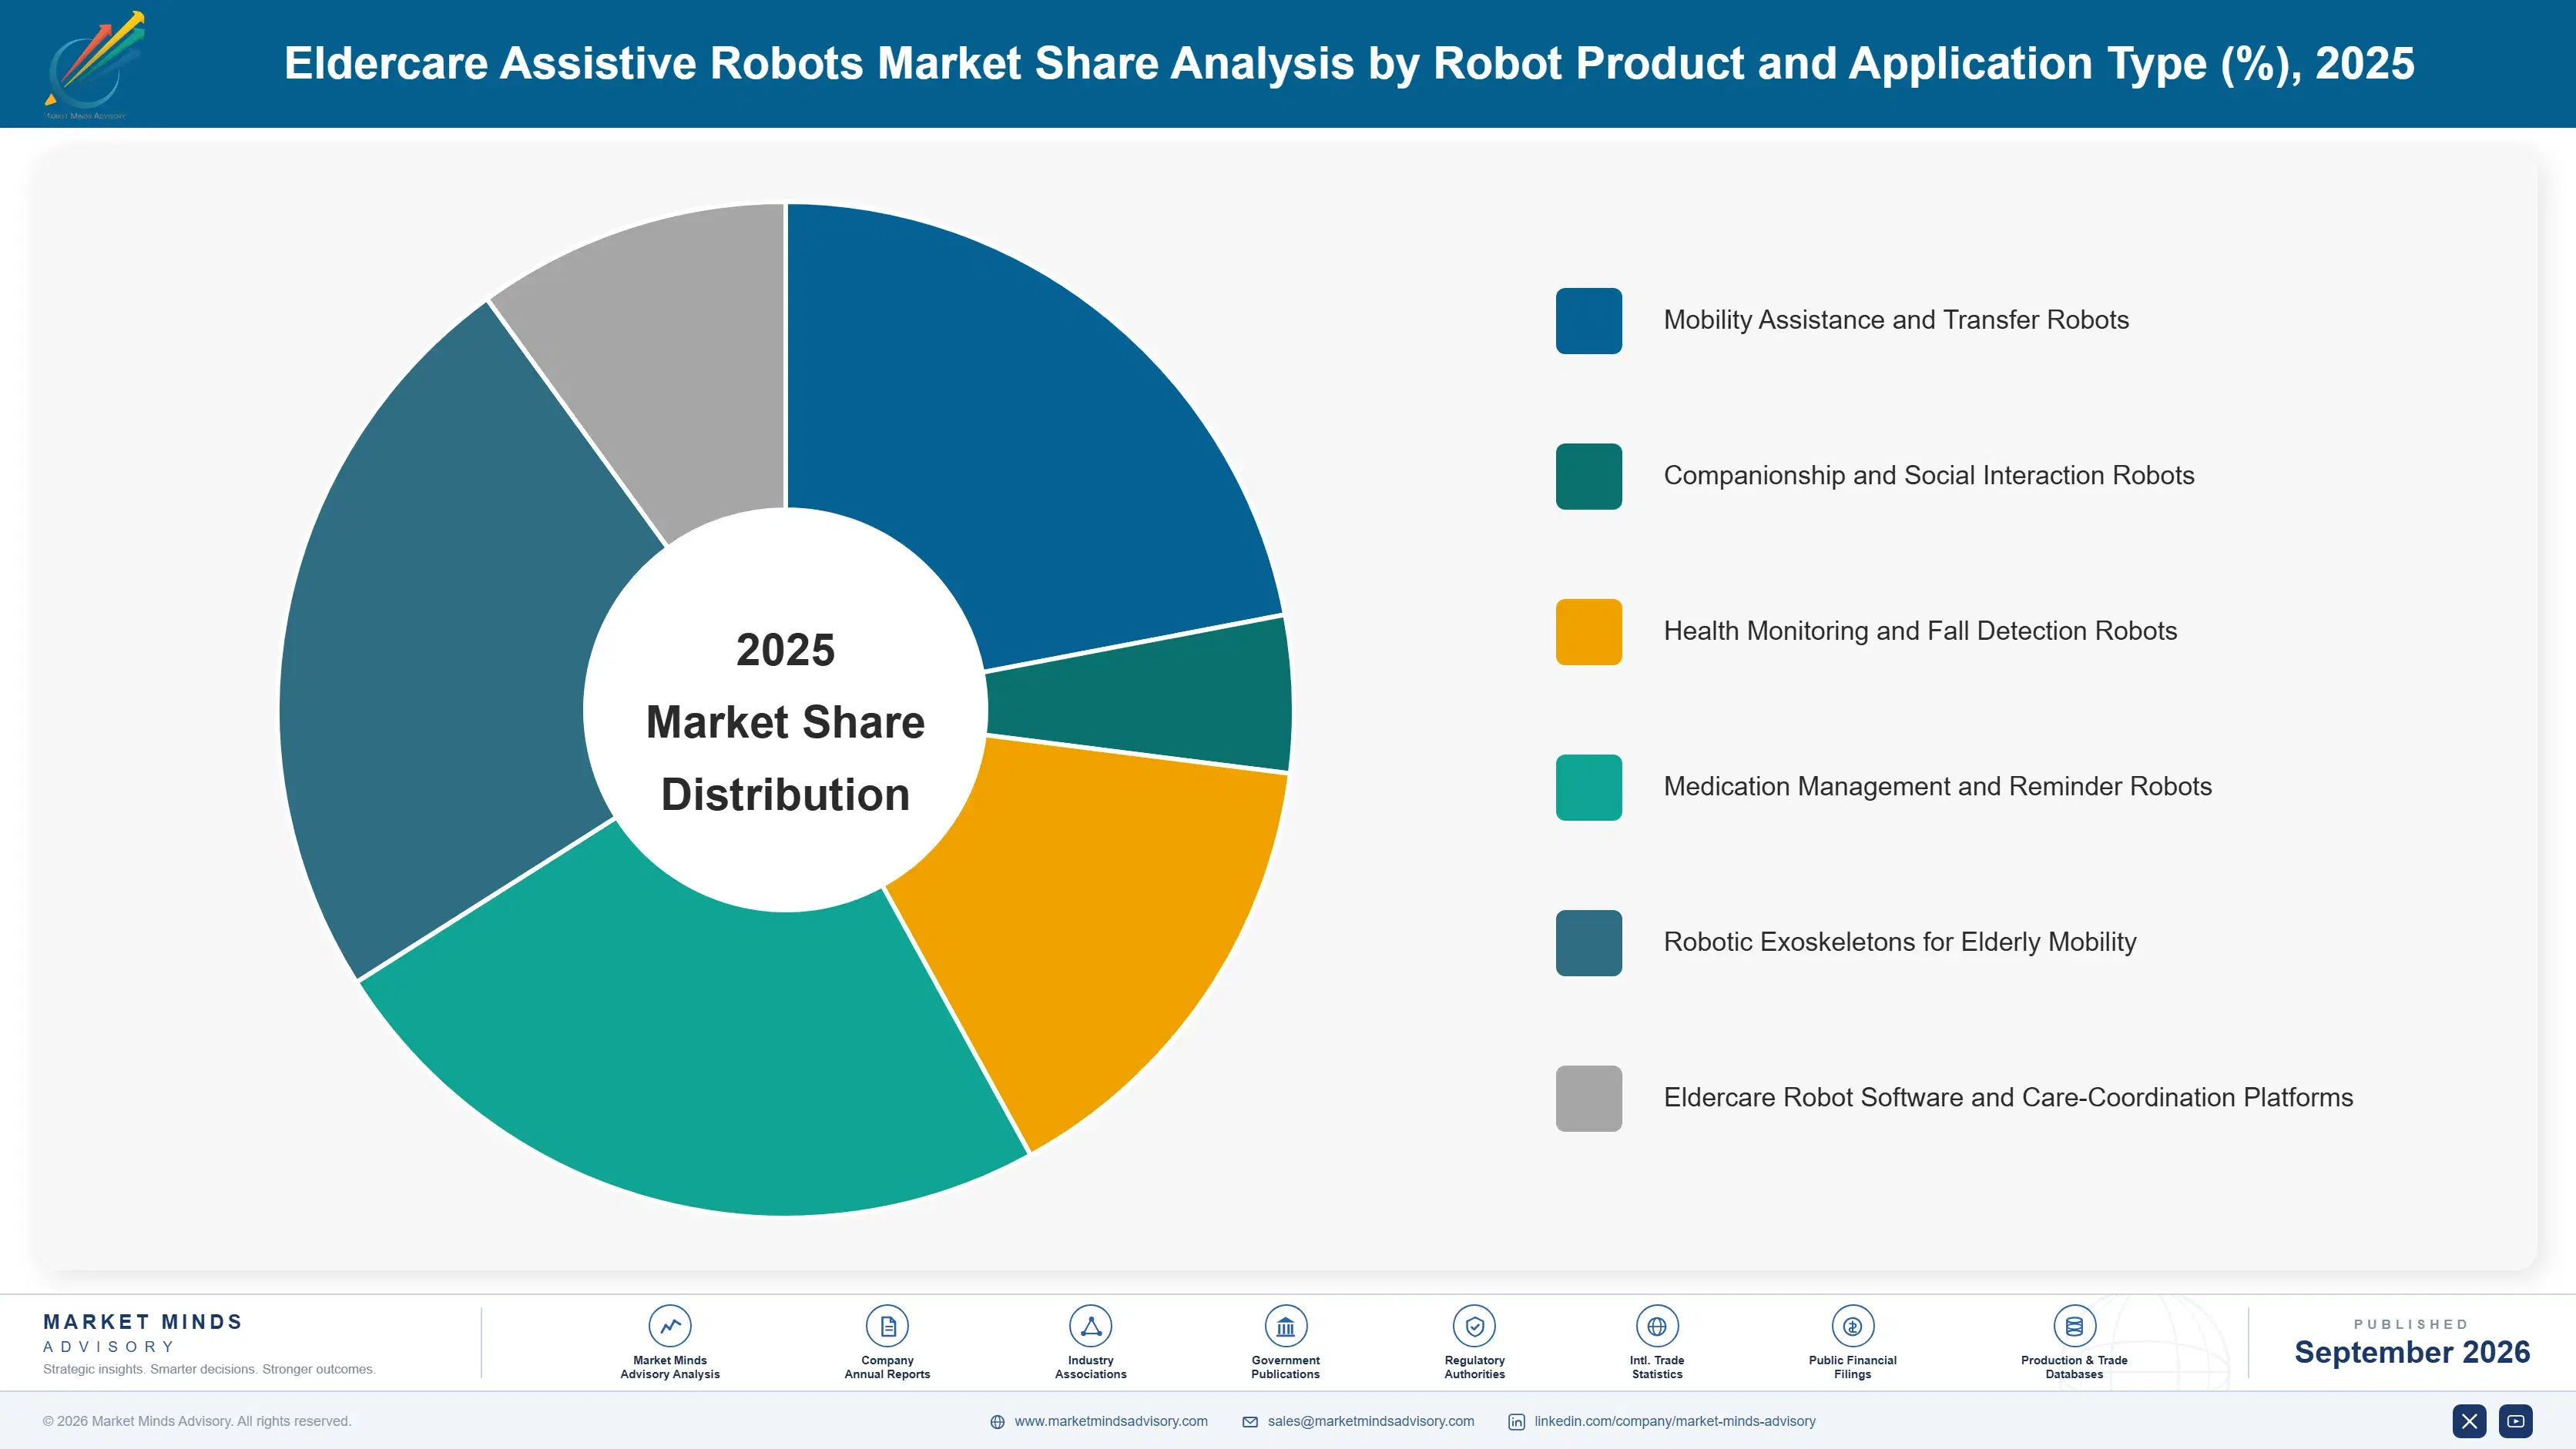
Task: Click the Public Financial Filings icon
Action: point(1852,1326)
